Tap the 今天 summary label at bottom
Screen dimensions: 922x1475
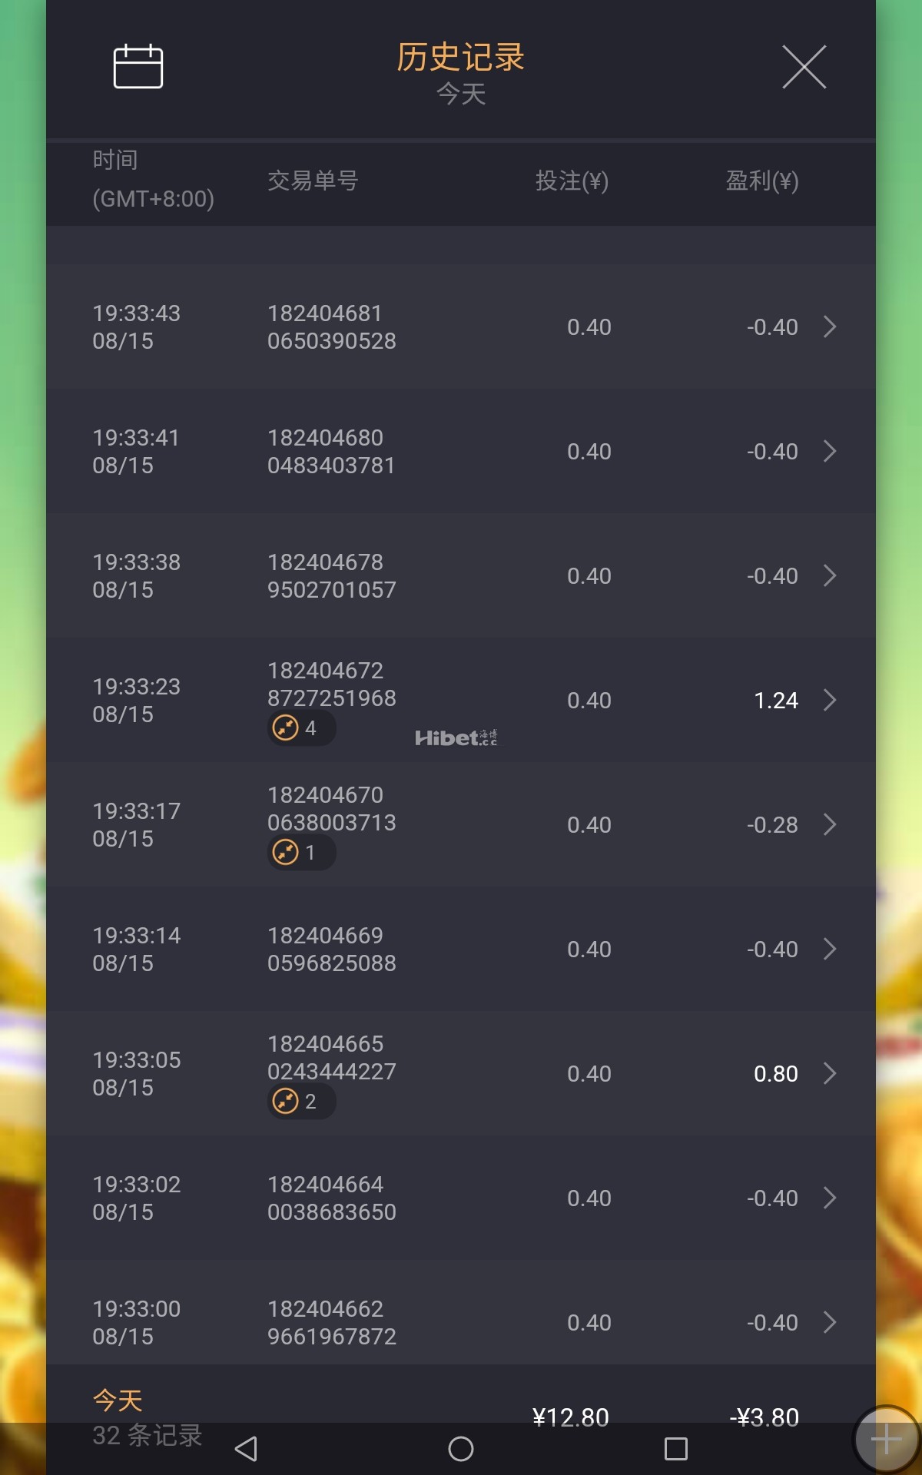coord(118,1400)
